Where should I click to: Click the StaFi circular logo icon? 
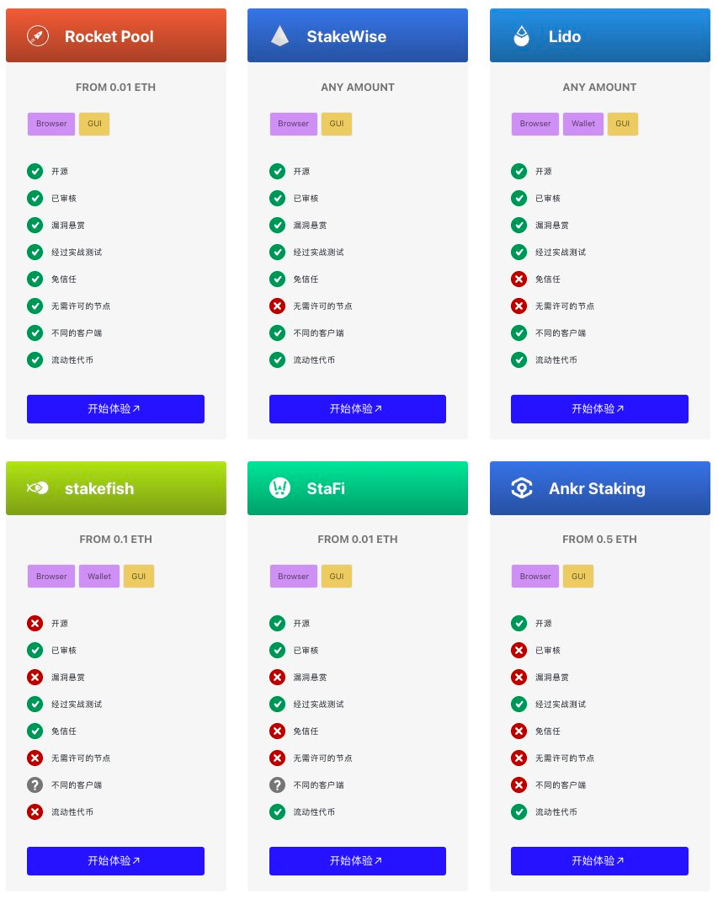click(x=279, y=488)
